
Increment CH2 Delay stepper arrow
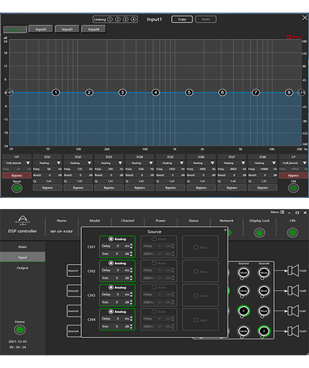[131, 269]
